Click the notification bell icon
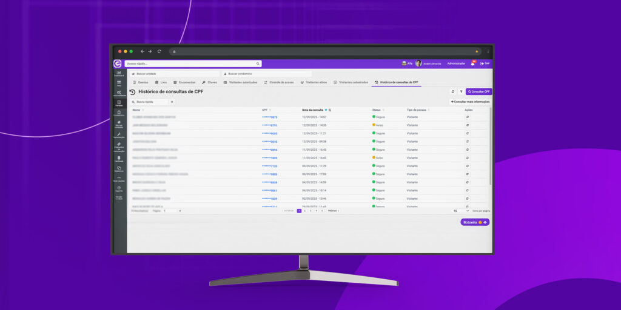The height and width of the screenshot is (310, 621). 473,64
